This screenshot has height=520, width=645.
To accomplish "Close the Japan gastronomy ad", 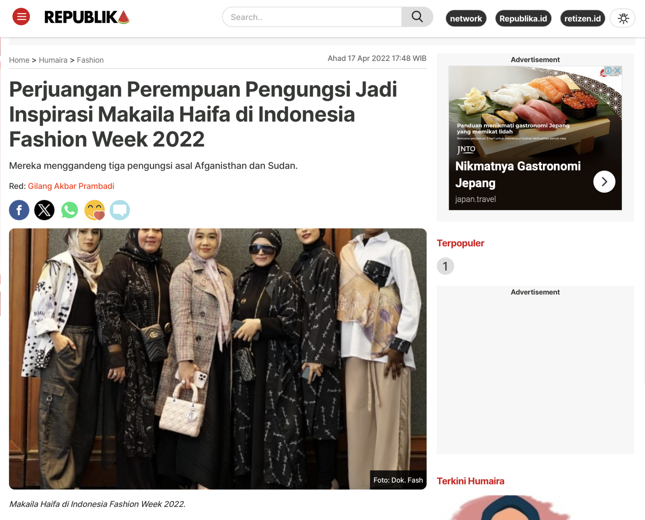I will [617, 70].
